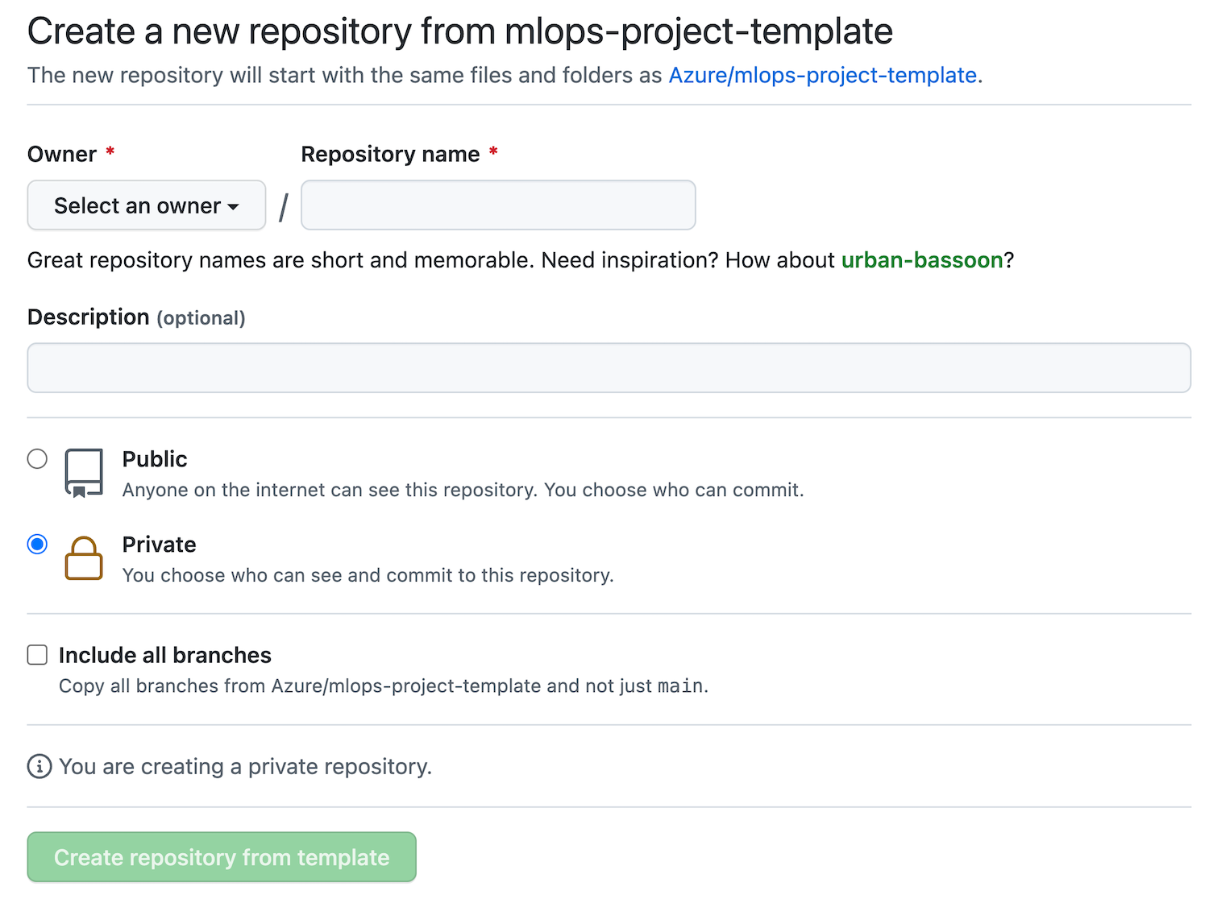This screenshot has width=1209, height=899.
Task: Select the Public visibility radio button
Action: pos(37,459)
